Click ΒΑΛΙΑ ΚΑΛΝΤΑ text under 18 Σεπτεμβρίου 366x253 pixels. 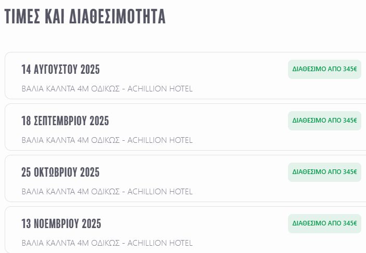(48, 140)
